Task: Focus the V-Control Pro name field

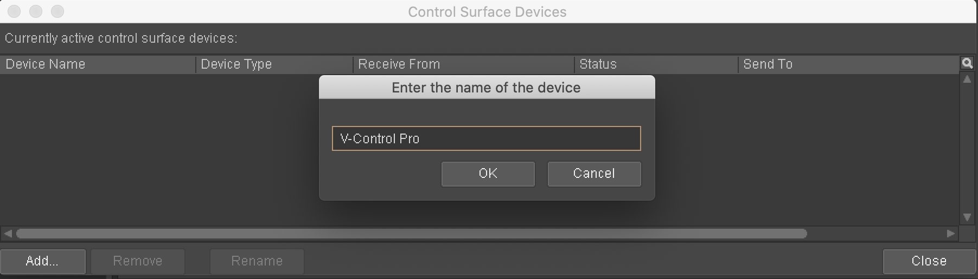Action: (486, 138)
